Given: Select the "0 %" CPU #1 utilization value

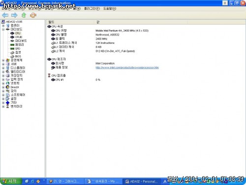Looking at the screenshot, I should (x=98, y=80).
